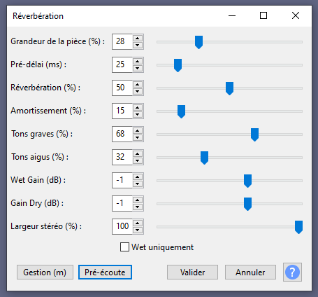Click inside the Wet Gain value field

tap(122, 180)
